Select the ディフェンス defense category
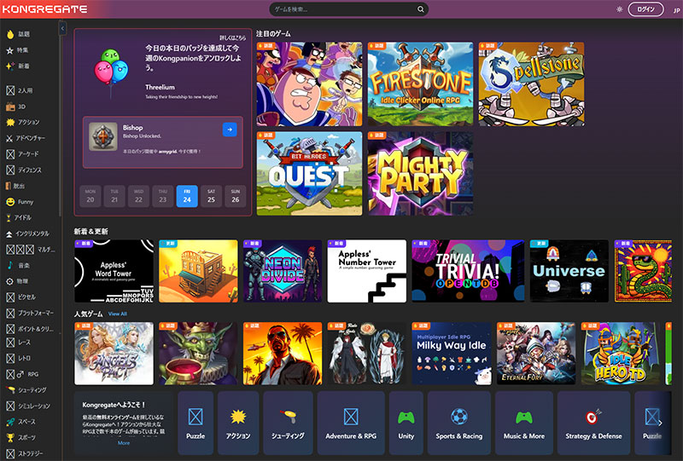Viewport: 683px width, 461px height. pyautogui.click(x=24, y=170)
